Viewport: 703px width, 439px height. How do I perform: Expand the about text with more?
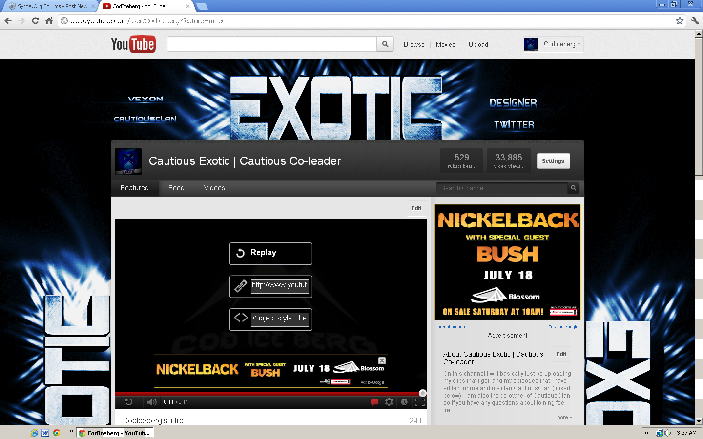[x=564, y=417]
